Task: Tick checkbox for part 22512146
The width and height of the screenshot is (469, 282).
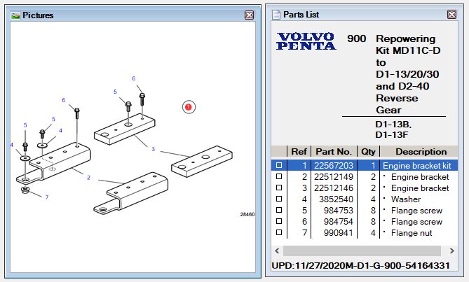Action: point(279,188)
